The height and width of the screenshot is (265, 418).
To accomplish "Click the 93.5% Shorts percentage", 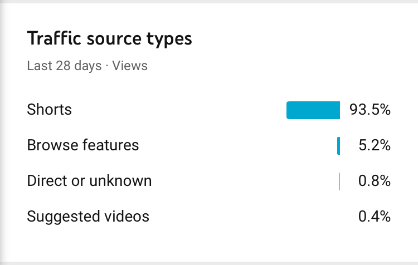I will coord(370,110).
